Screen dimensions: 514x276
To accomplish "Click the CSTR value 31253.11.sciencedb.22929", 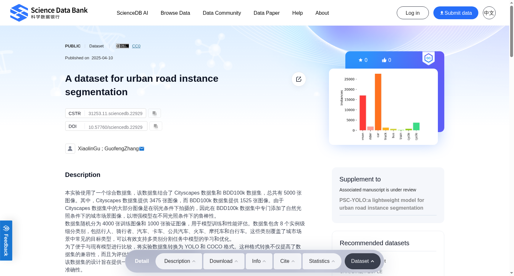I will click(x=115, y=113).
